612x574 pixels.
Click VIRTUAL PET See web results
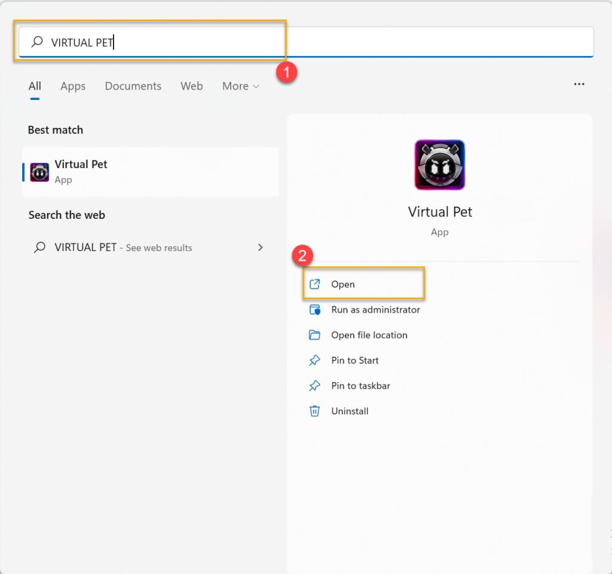pos(123,248)
